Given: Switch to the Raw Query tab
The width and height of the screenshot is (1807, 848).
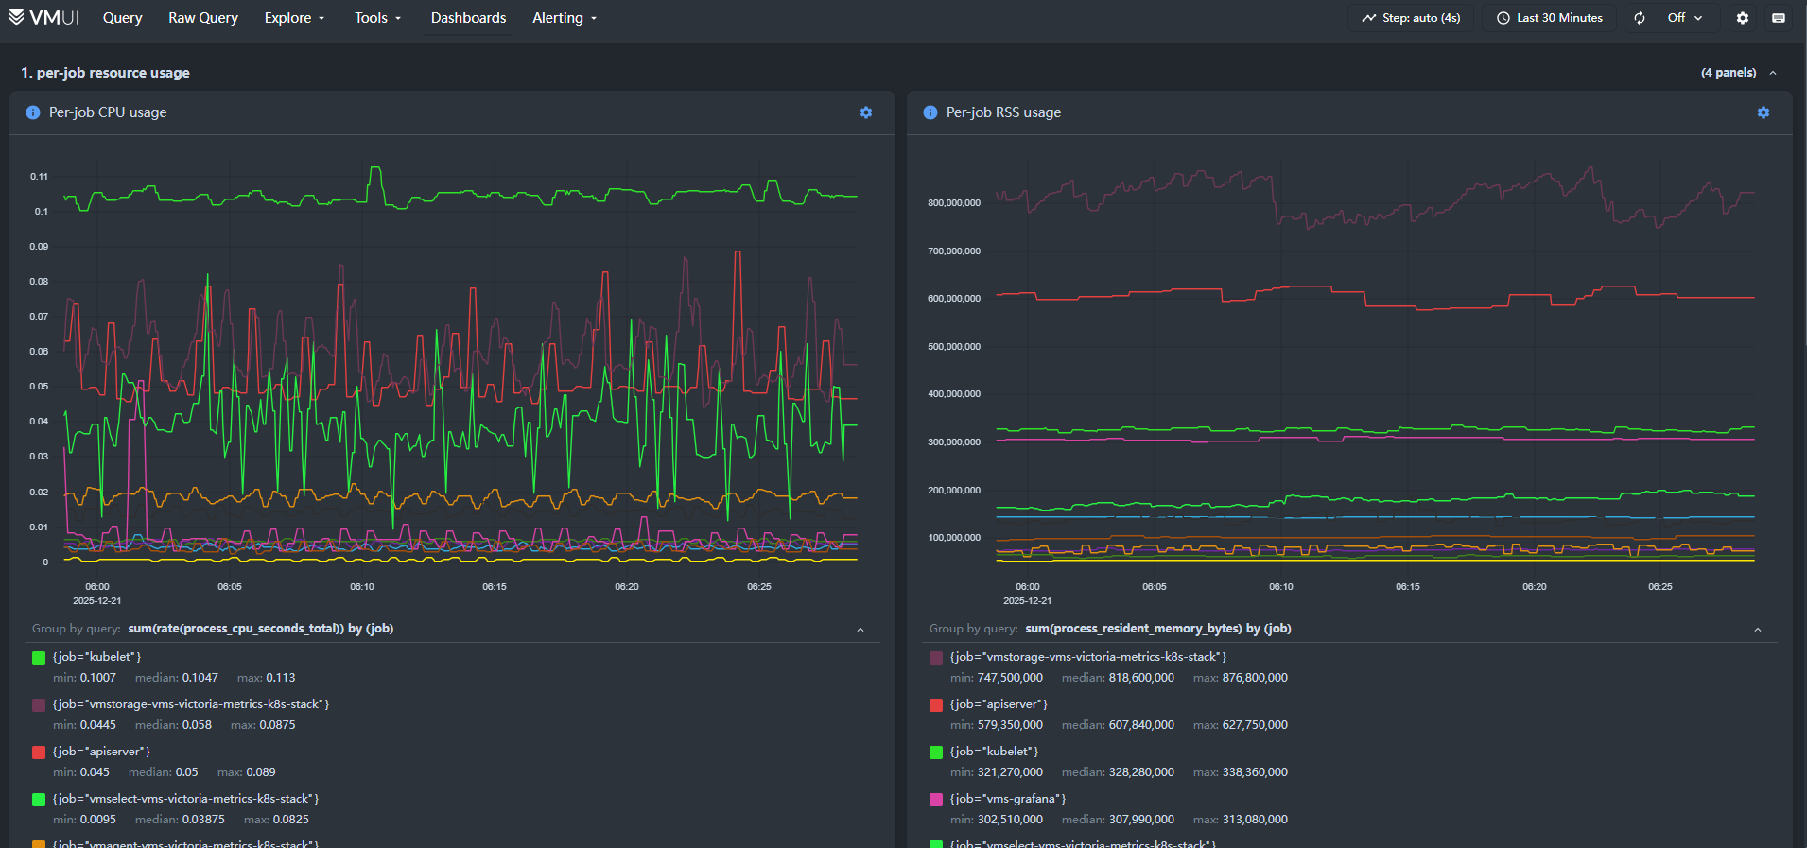Looking at the screenshot, I should [203, 18].
